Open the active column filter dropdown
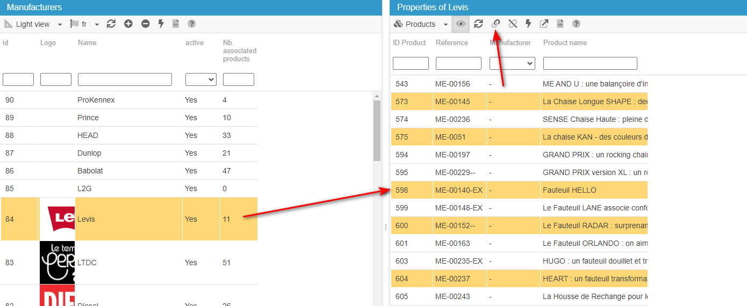The image size is (747, 306). click(x=200, y=79)
